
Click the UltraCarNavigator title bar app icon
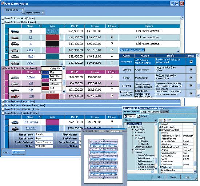3,3
